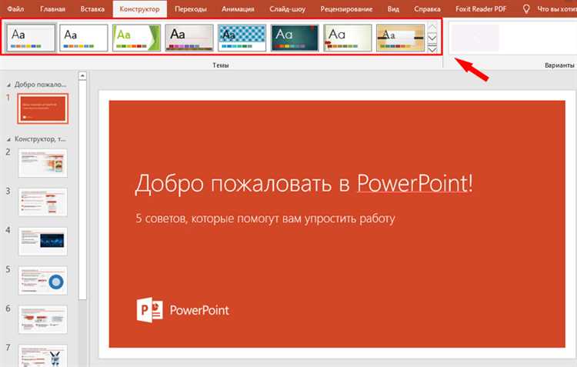Open the Слайд-шоу tab
The width and height of the screenshot is (577, 367).
pyautogui.click(x=288, y=8)
